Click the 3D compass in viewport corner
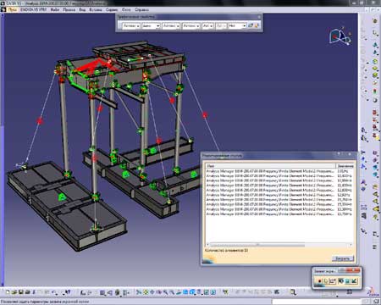 340,36
